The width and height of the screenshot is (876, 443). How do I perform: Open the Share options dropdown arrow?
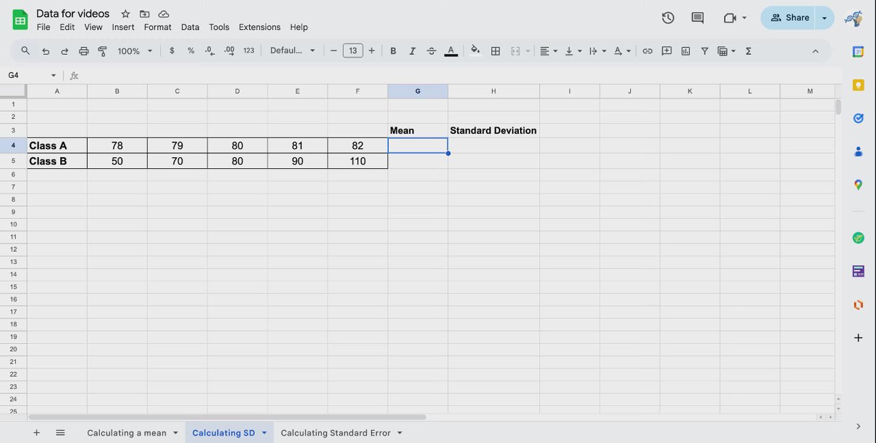coord(825,18)
